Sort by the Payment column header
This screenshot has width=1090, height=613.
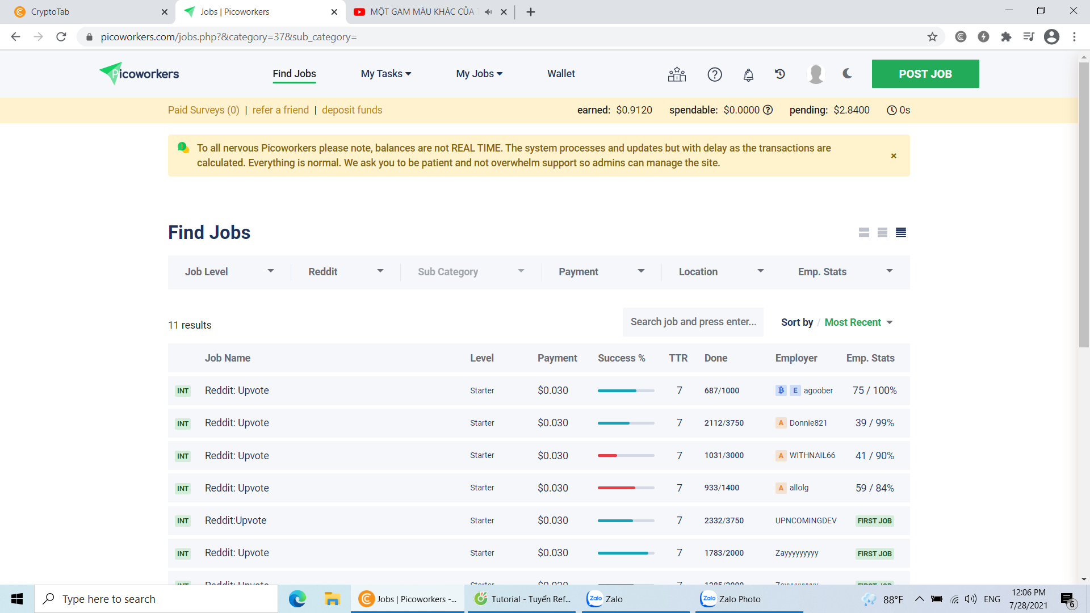point(557,358)
